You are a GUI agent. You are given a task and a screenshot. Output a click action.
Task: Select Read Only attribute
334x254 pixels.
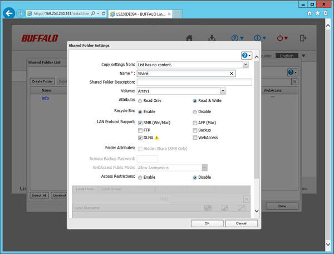140,101
